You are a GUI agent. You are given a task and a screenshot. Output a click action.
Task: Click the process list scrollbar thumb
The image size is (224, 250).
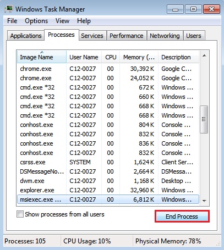pos(204,119)
